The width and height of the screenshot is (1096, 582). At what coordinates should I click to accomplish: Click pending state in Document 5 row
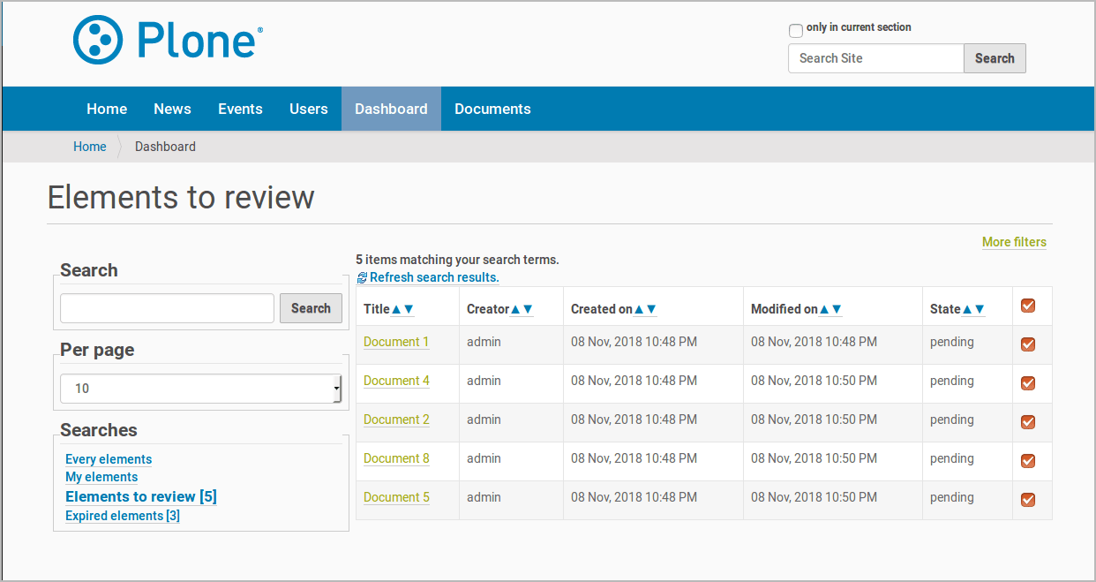pos(952,497)
